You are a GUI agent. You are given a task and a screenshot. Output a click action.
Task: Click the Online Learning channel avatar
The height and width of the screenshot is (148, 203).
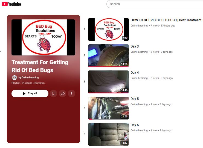14,78
